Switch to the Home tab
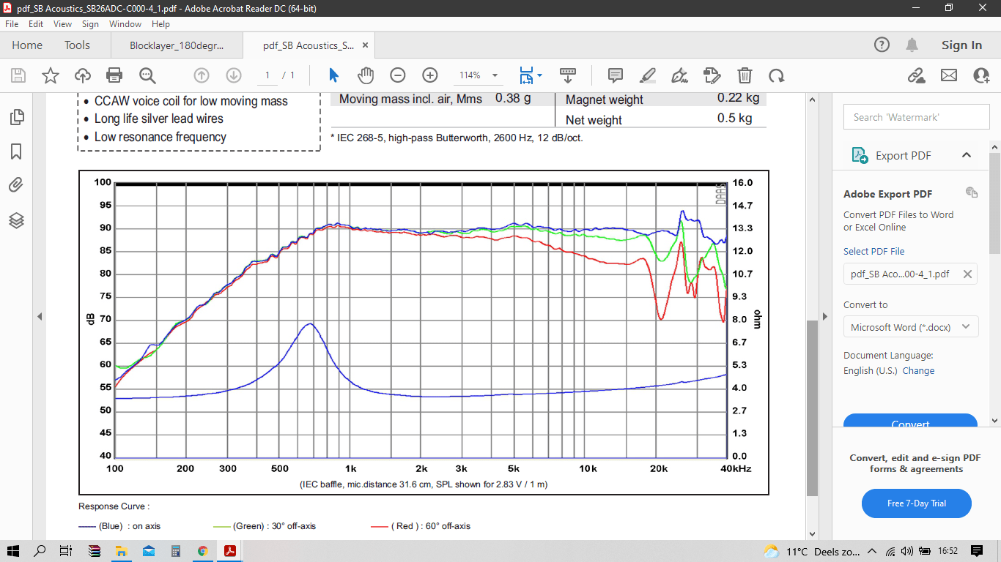1001x562 pixels. point(27,45)
